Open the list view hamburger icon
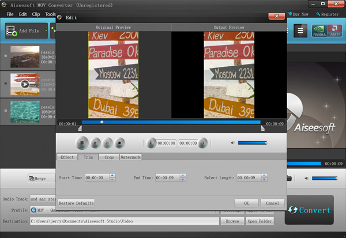The height and width of the screenshot is (238, 346). point(300,31)
